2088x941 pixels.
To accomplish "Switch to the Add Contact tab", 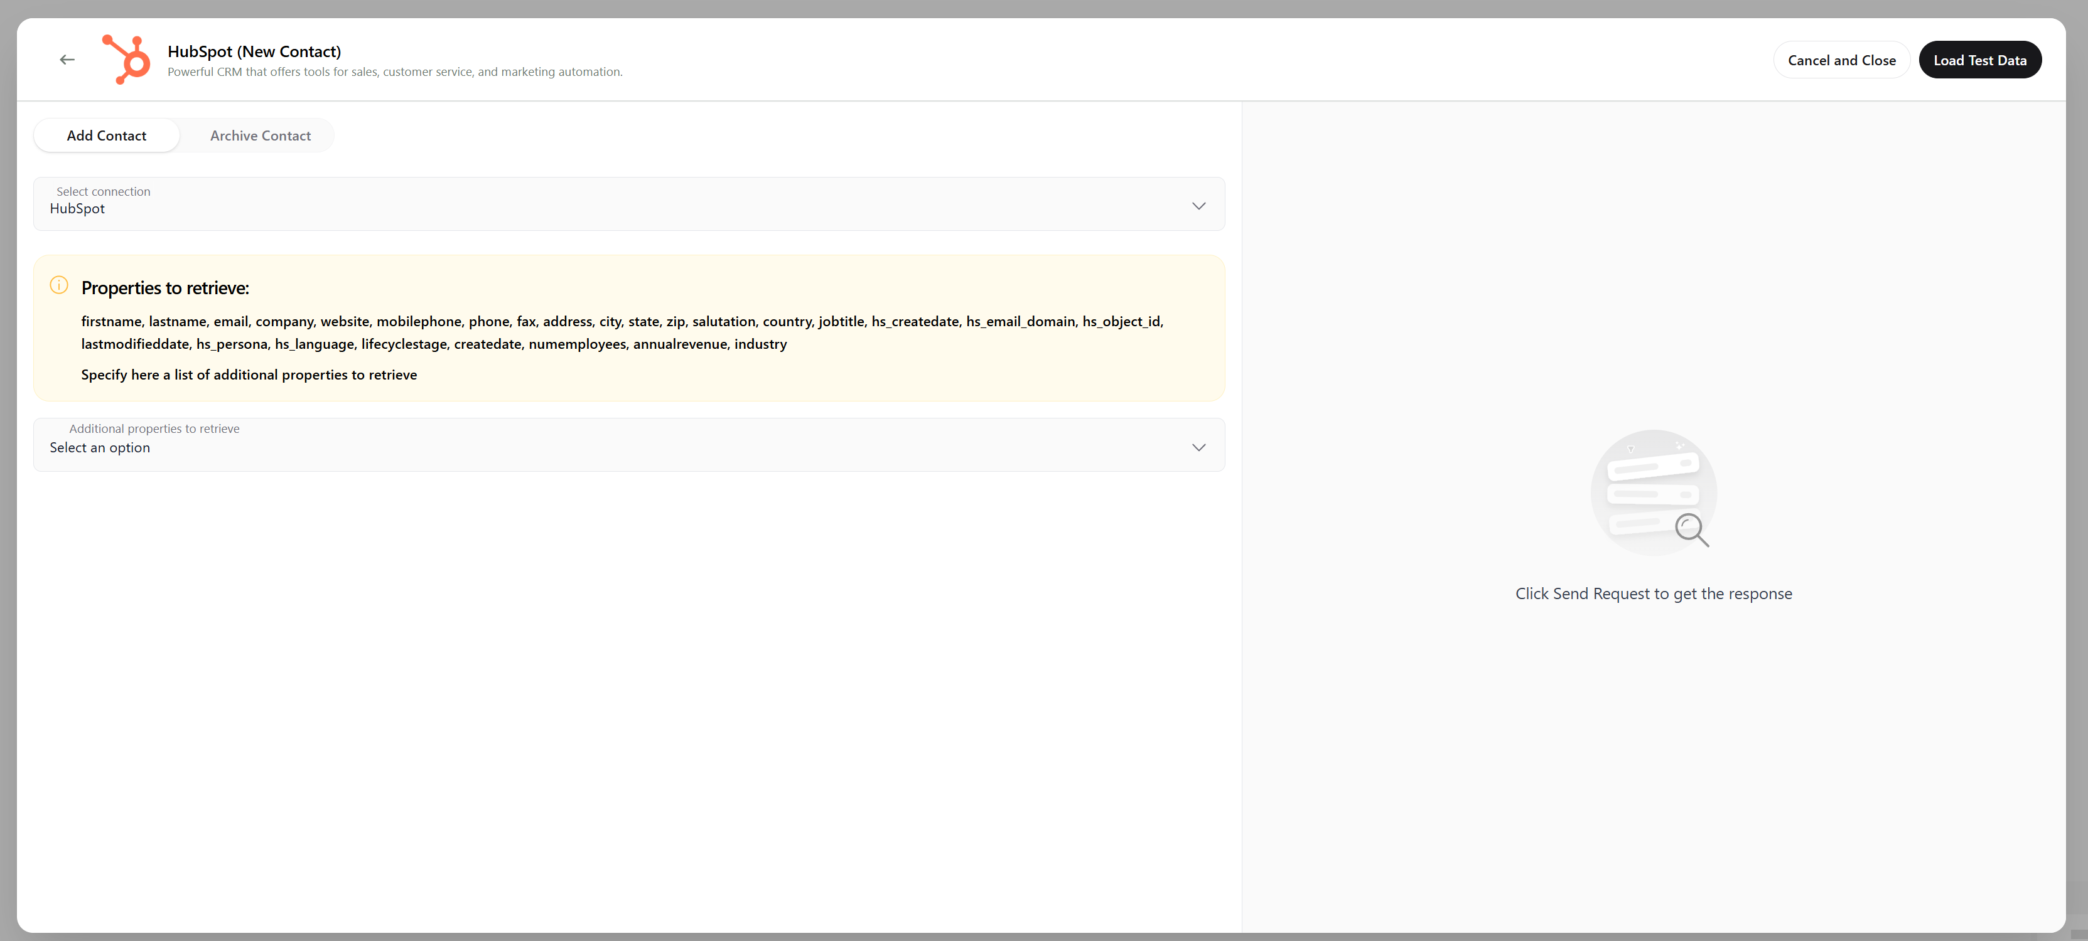I will (106, 136).
